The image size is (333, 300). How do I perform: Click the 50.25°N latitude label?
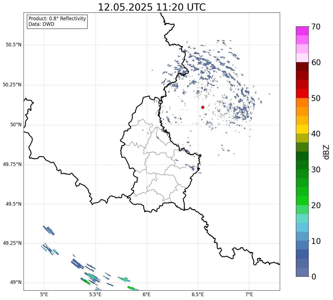click(x=12, y=85)
